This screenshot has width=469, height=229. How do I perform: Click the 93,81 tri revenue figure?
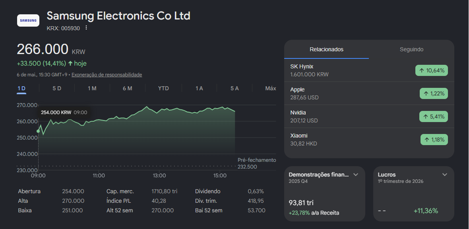pos(301,203)
